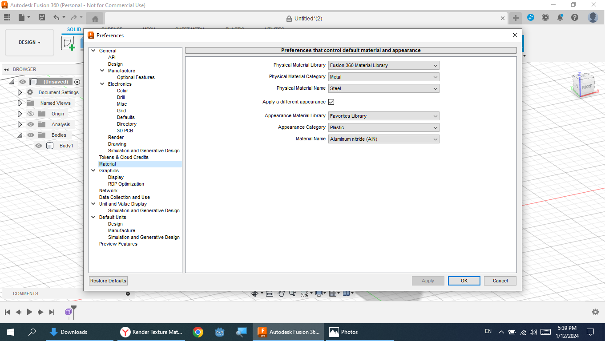Select the Pan tool in the navigation bar
The width and height of the screenshot is (605, 341).
[282, 293]
